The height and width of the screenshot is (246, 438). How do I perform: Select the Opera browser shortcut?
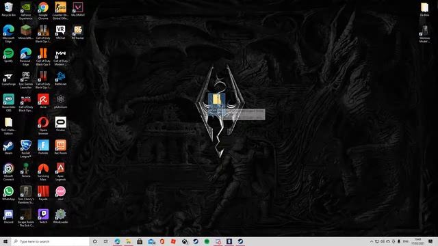tap(43, 126)
